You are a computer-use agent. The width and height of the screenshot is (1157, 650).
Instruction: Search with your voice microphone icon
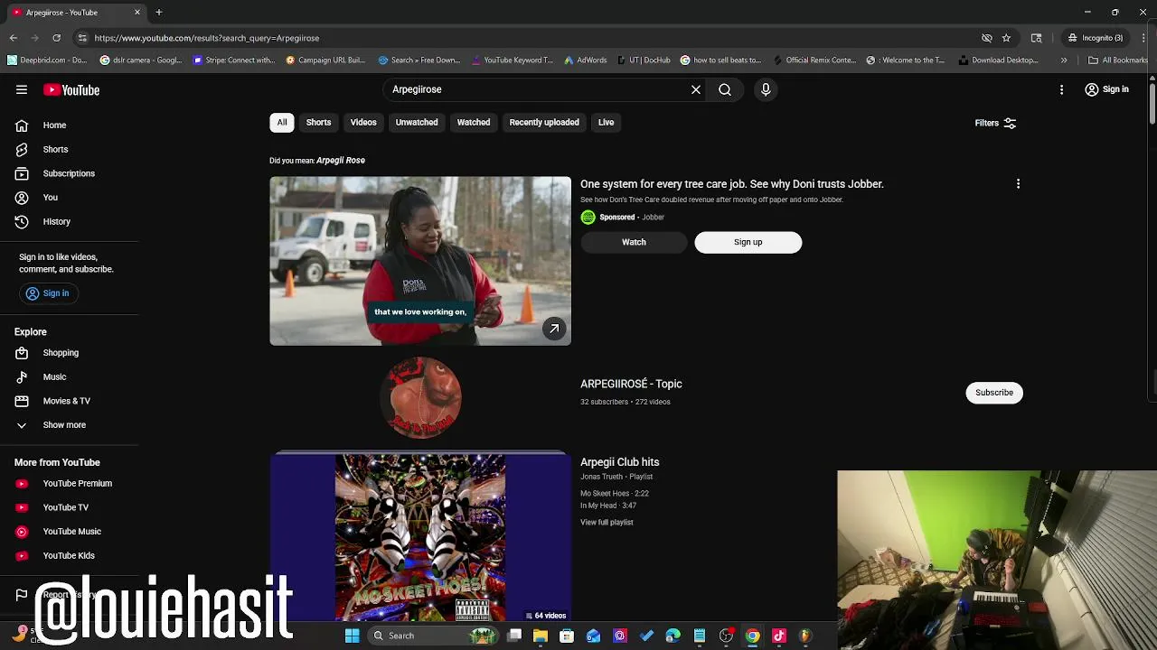766,89
